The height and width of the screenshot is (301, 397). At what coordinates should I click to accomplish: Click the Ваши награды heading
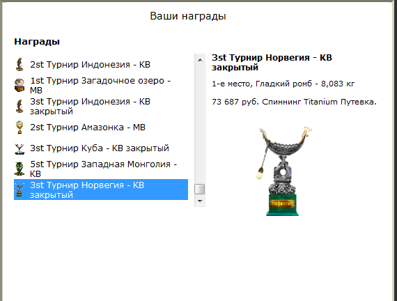188,16
